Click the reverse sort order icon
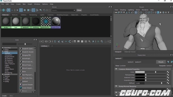This screenshot has width=173, height=97. [44, 10]
